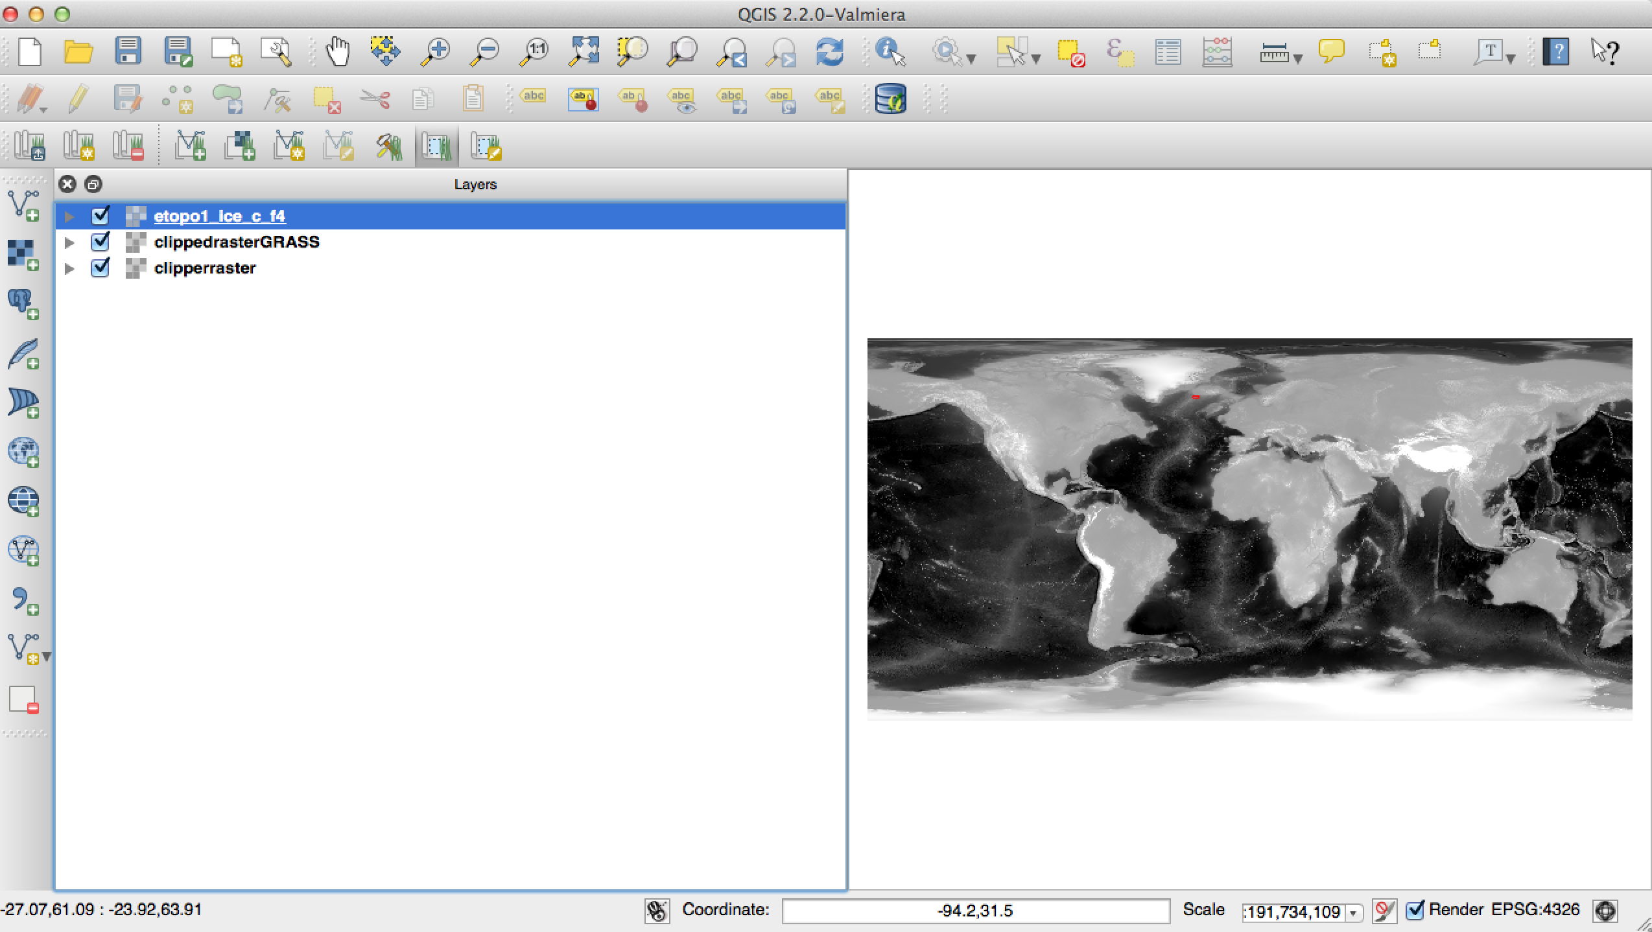Screen dimensions: 1652x932
Task: Open Measure tool dropdown arrow
Action: click(1297, 59)
